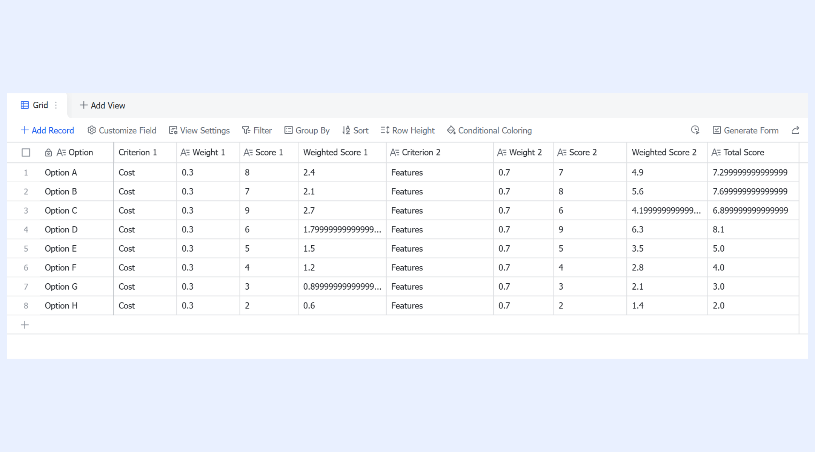Open View Settings

point(199,130)
